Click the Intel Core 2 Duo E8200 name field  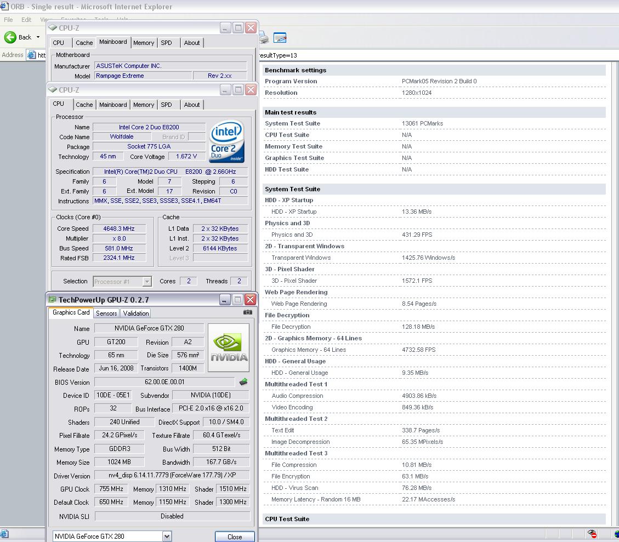149,127
